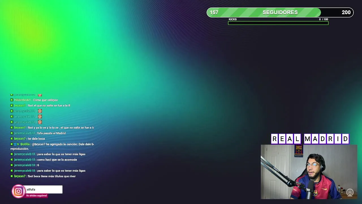The image size is (362, 204).
Task: Click the streamer webcam feed
Action: pyautogui.click(x=309, y=172)
